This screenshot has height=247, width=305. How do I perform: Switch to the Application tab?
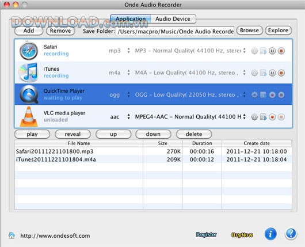click(x=131, y=19)
